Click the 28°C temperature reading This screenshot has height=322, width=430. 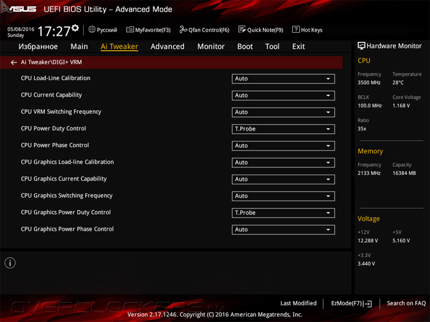tap(398, 82)
